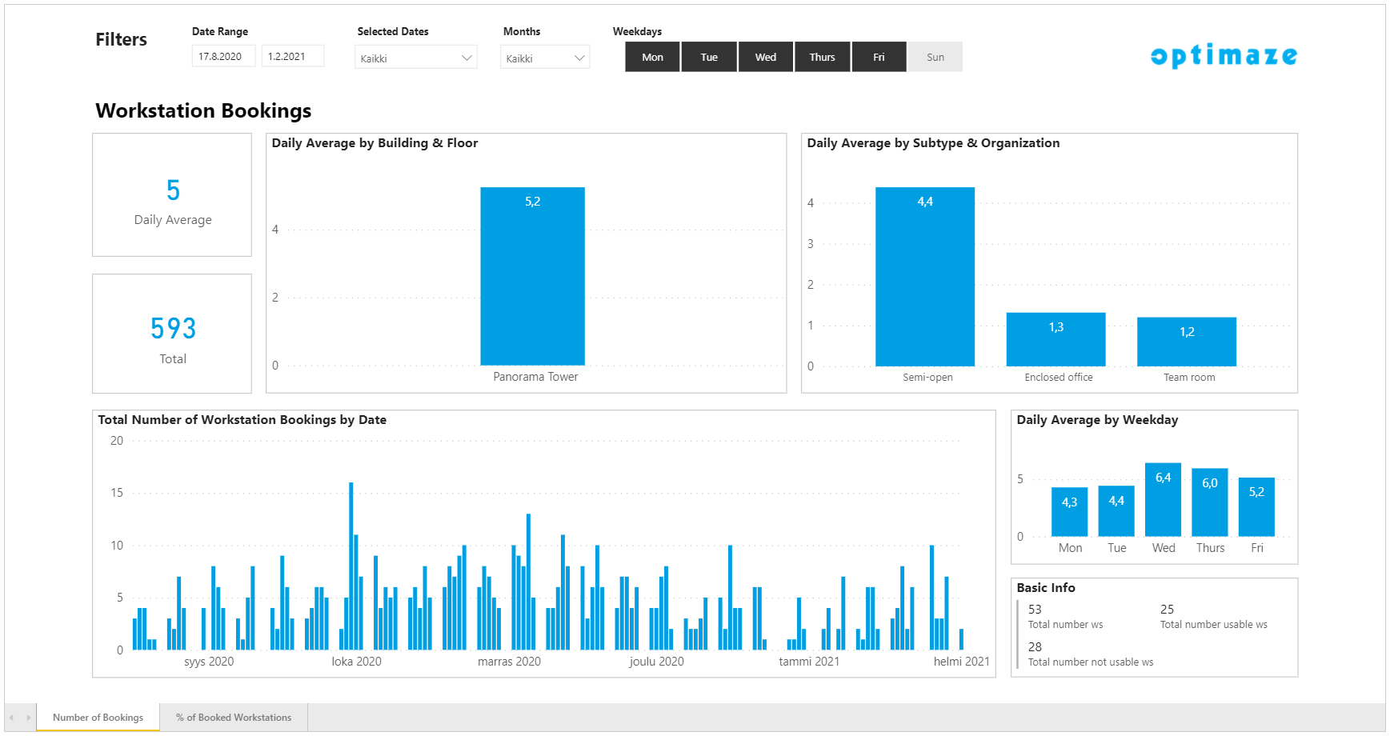Click the previous tab scroll arrow

pyautogui.click(x=12, y=718)
